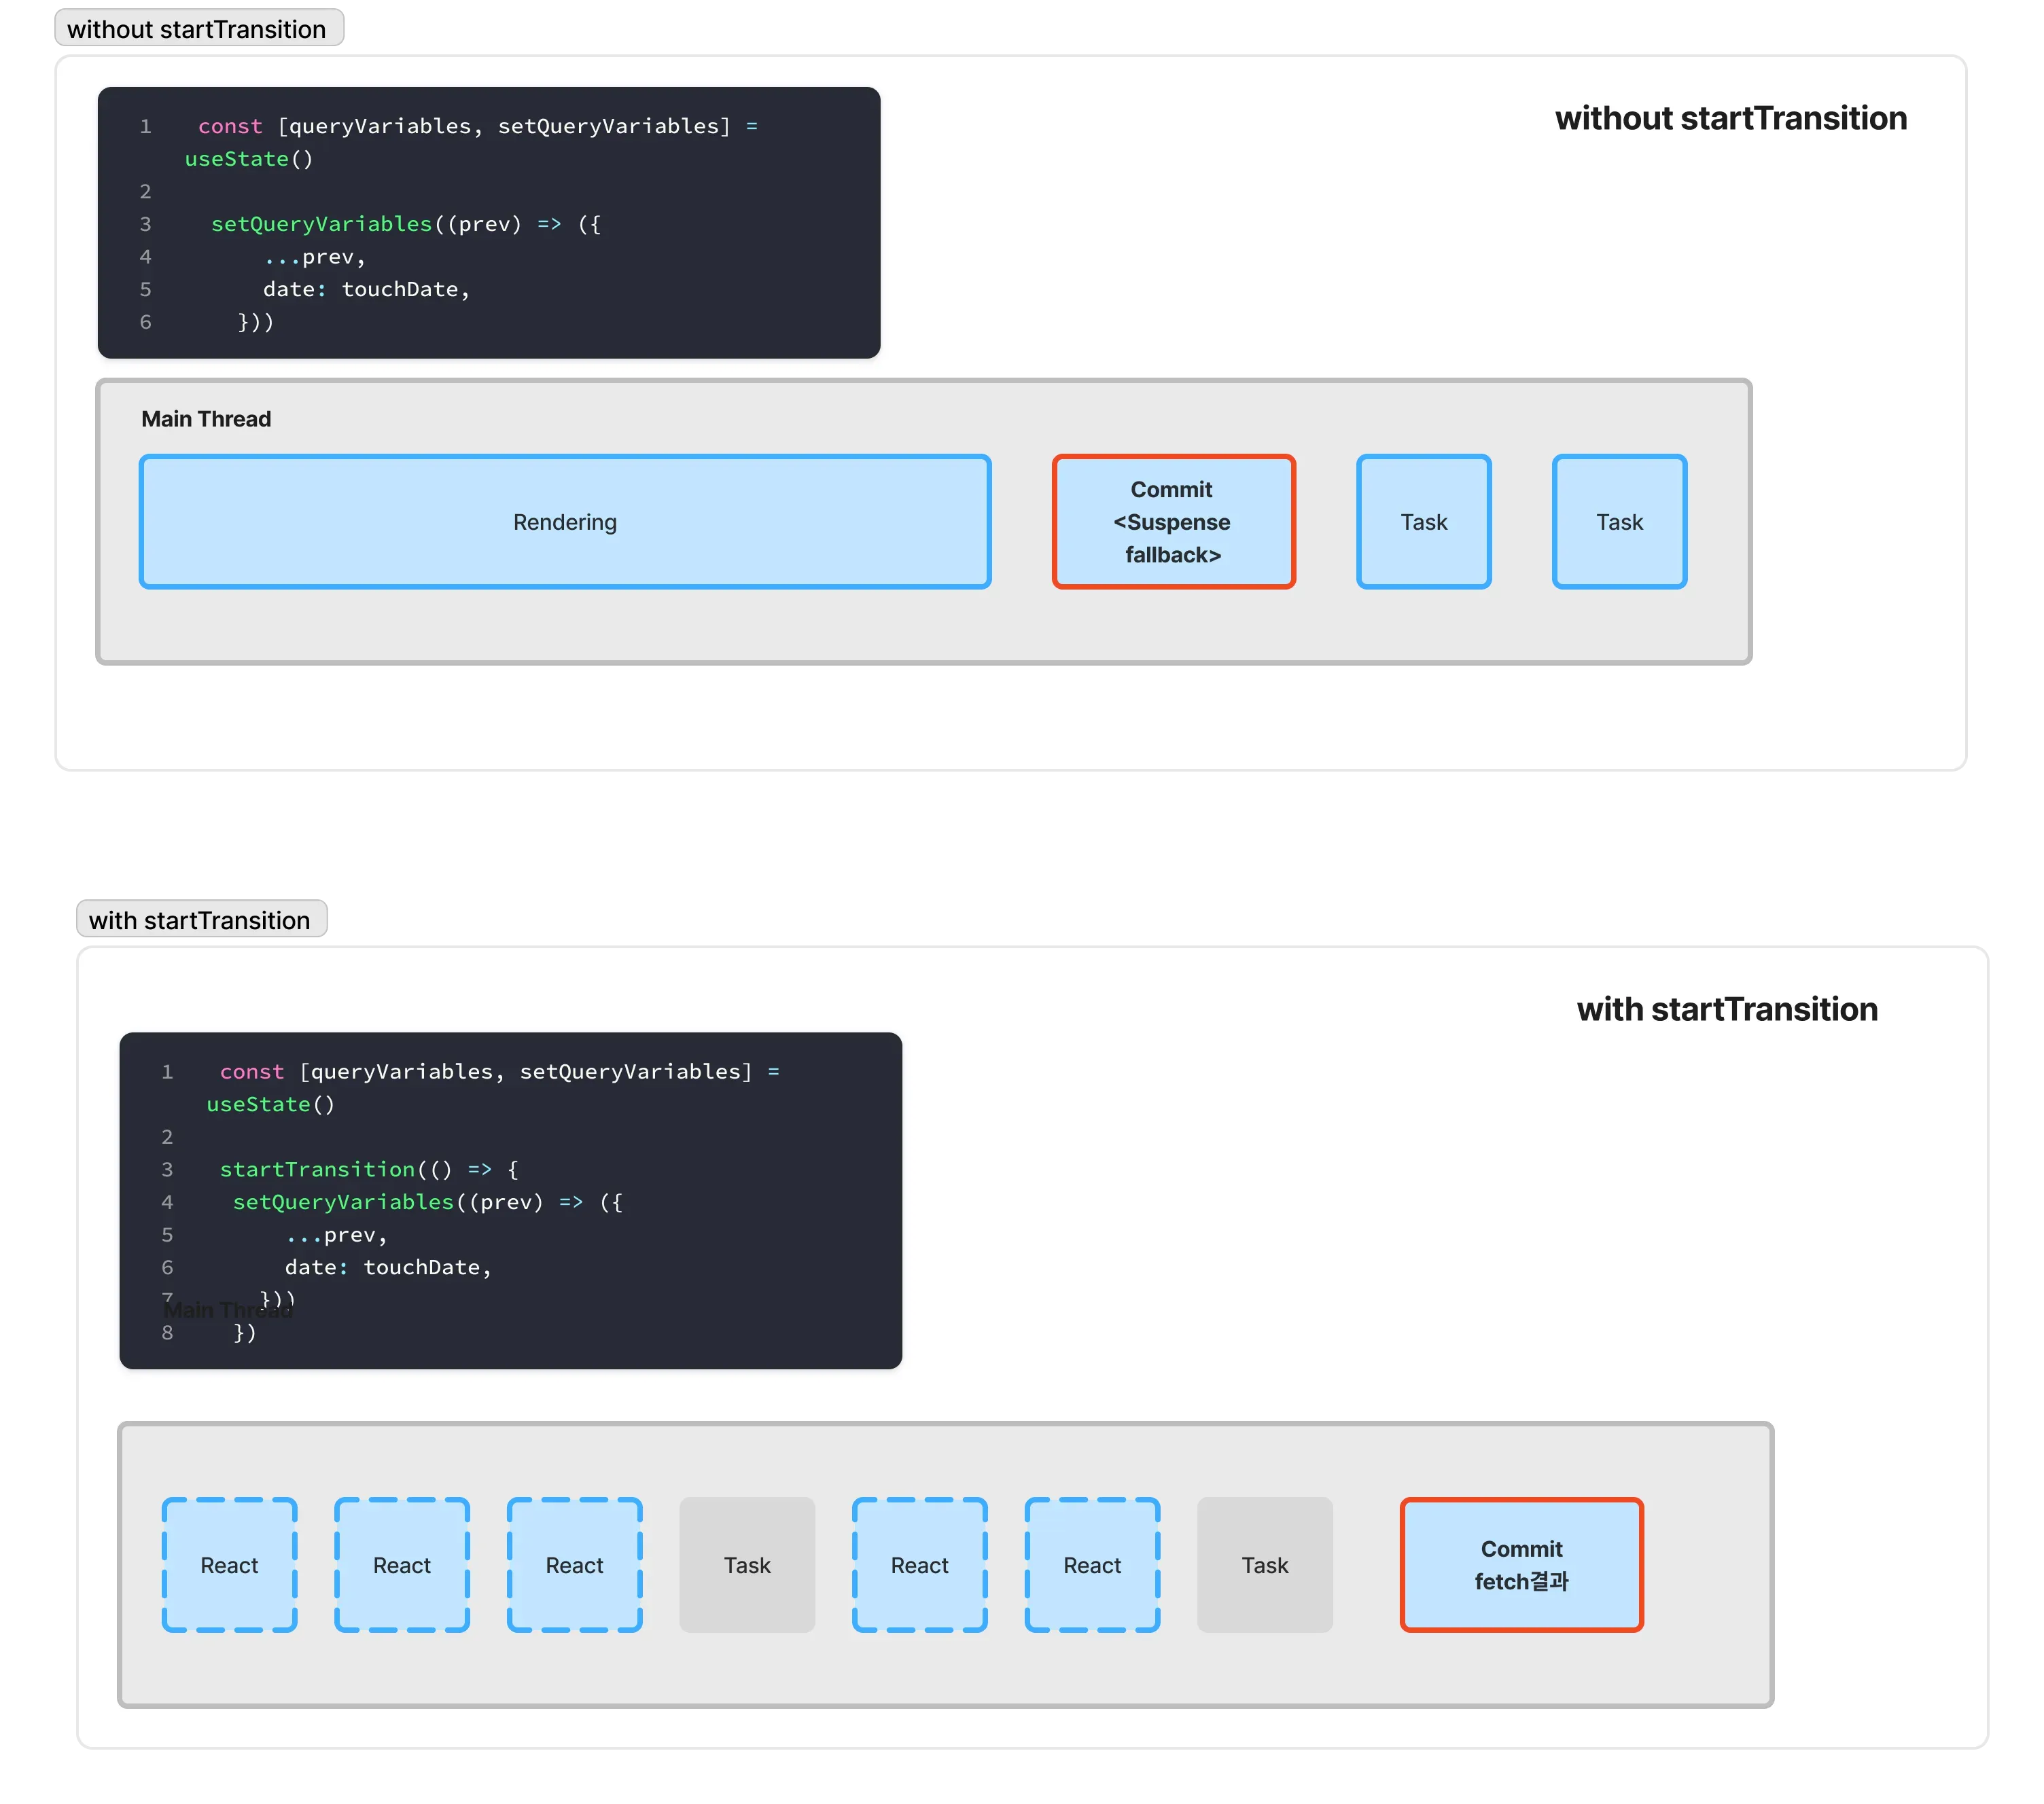The width and height of the screenshot is (2044, 1804).
Task: Select the third dashed React box
Action: [574, 1564]
